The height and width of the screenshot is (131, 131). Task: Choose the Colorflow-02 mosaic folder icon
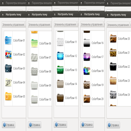coord(8,54)
